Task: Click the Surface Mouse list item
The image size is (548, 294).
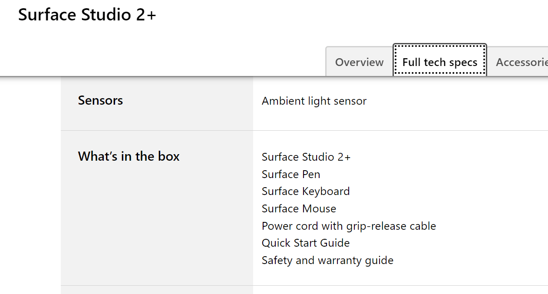Action: pyautogui.click(x=299, y=208)
